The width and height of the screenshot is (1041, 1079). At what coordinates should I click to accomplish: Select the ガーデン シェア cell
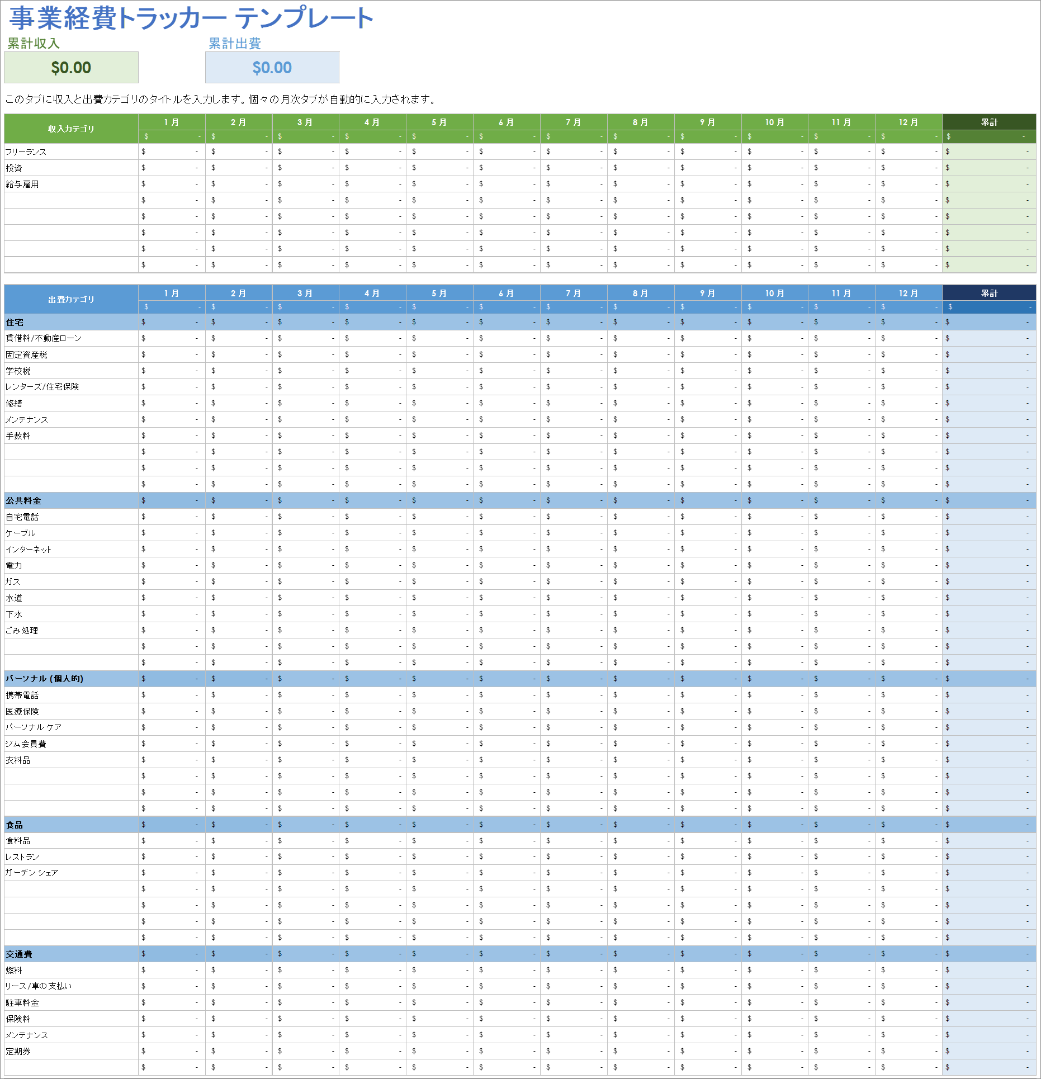pyautogui.click(x=71, y=873)
